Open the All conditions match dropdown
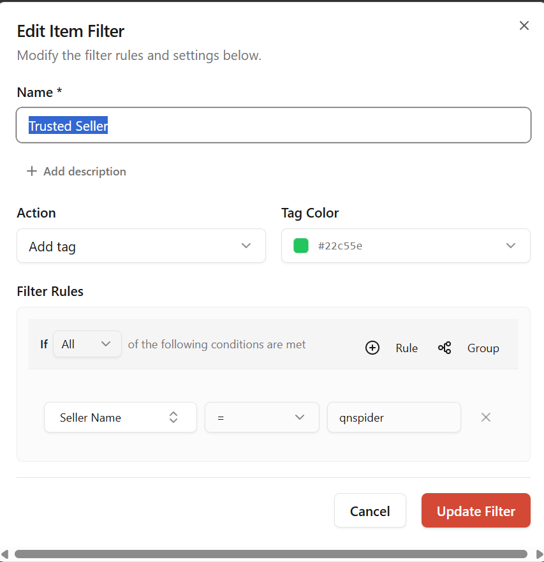Screen dimensions: 544x562 [87, 344]
